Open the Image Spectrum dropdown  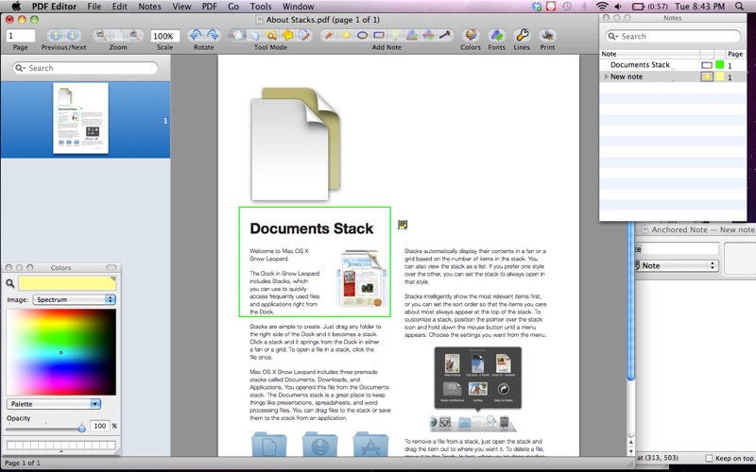(75, 299)
